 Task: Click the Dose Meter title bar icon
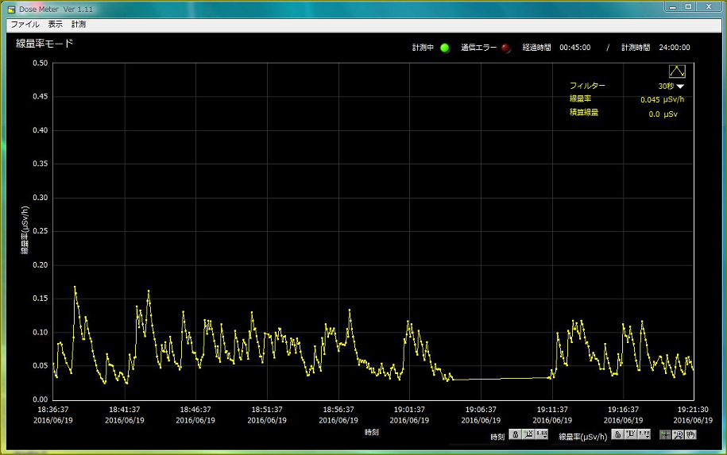pyautogui.click(x=11, y=9)
